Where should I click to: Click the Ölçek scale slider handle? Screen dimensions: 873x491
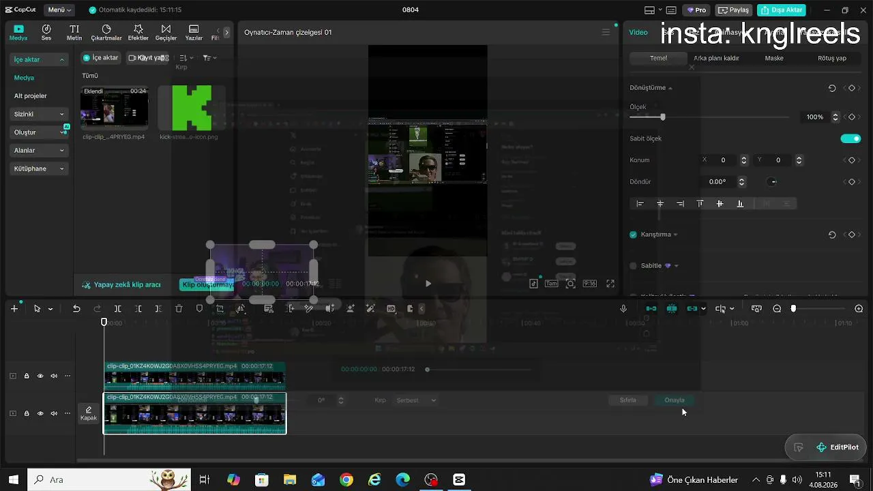[662, 117]
